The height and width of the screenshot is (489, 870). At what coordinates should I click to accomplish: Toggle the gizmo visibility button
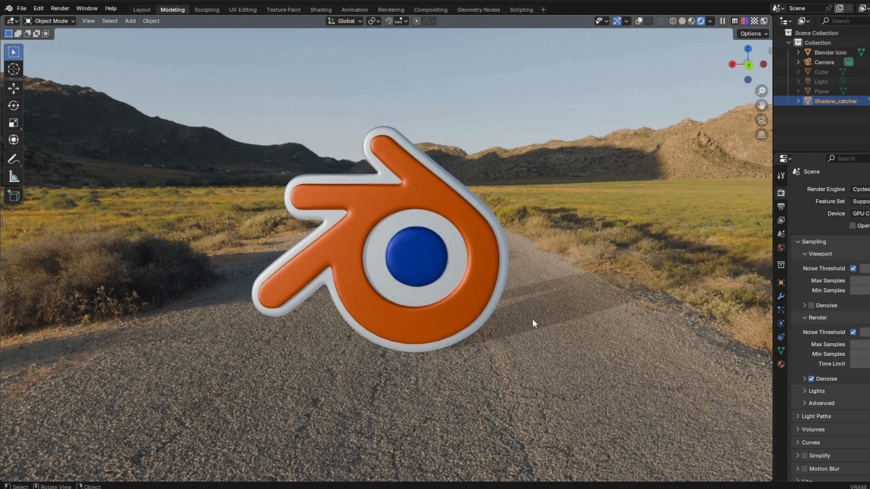(617, 21)
